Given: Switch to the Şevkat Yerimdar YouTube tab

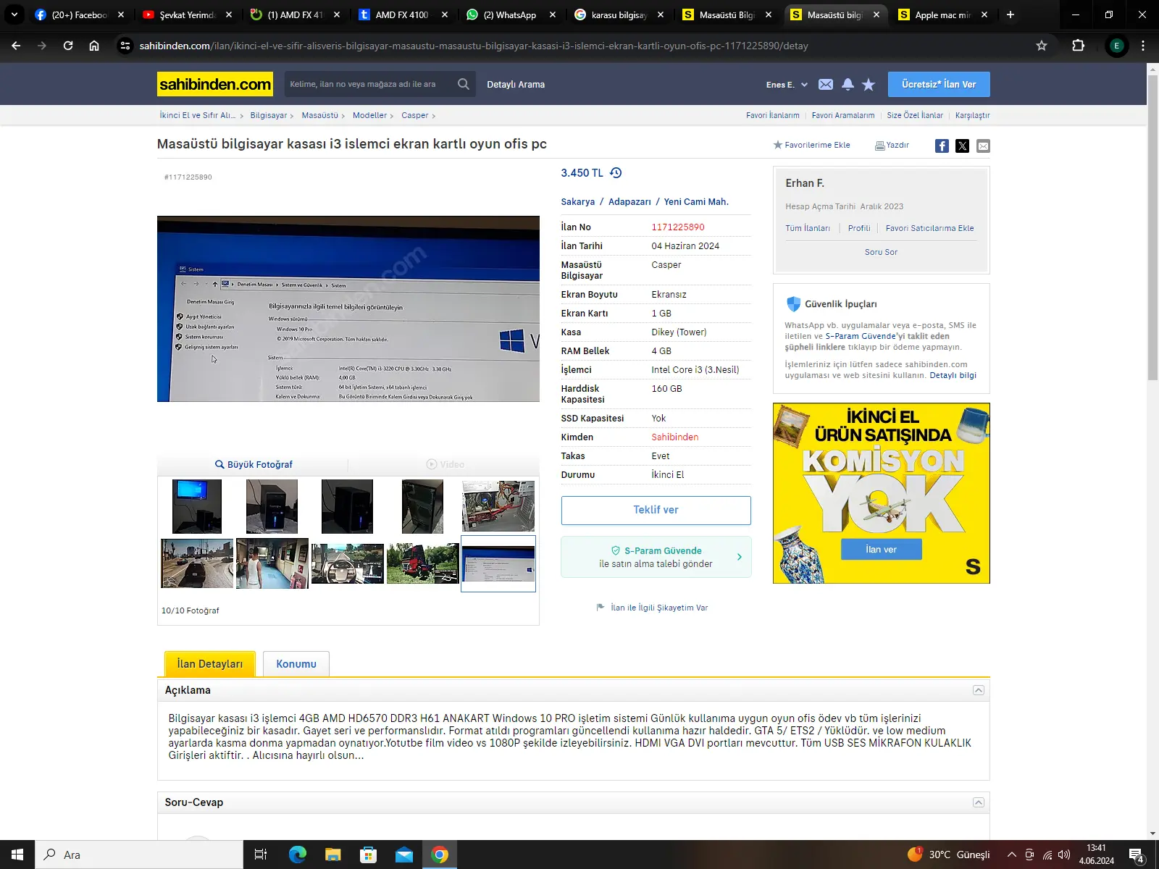Looking at the screenshot, I should tap(188, 14).
